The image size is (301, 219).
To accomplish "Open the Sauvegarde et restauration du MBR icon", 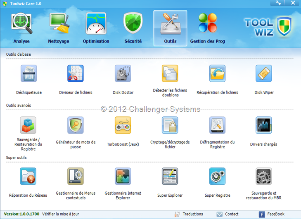I will [x=264, y=176].
